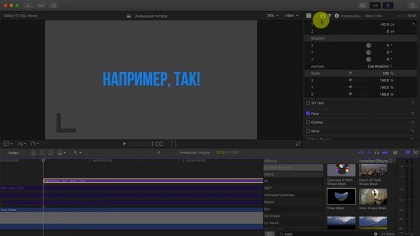Reset the Glow row arrow
The image size is (420, 236).
[413, 131]
